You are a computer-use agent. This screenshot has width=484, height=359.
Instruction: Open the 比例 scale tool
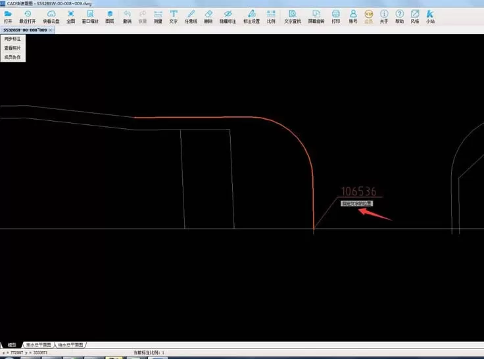coord(271,16)
